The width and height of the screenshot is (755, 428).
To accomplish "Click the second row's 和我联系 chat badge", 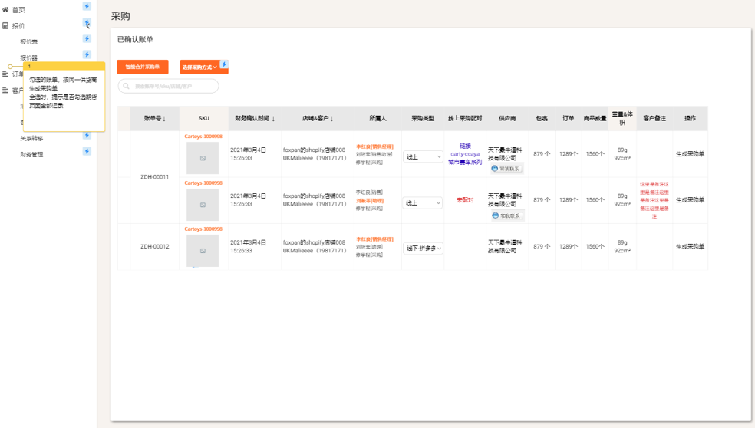I will 506,216.
